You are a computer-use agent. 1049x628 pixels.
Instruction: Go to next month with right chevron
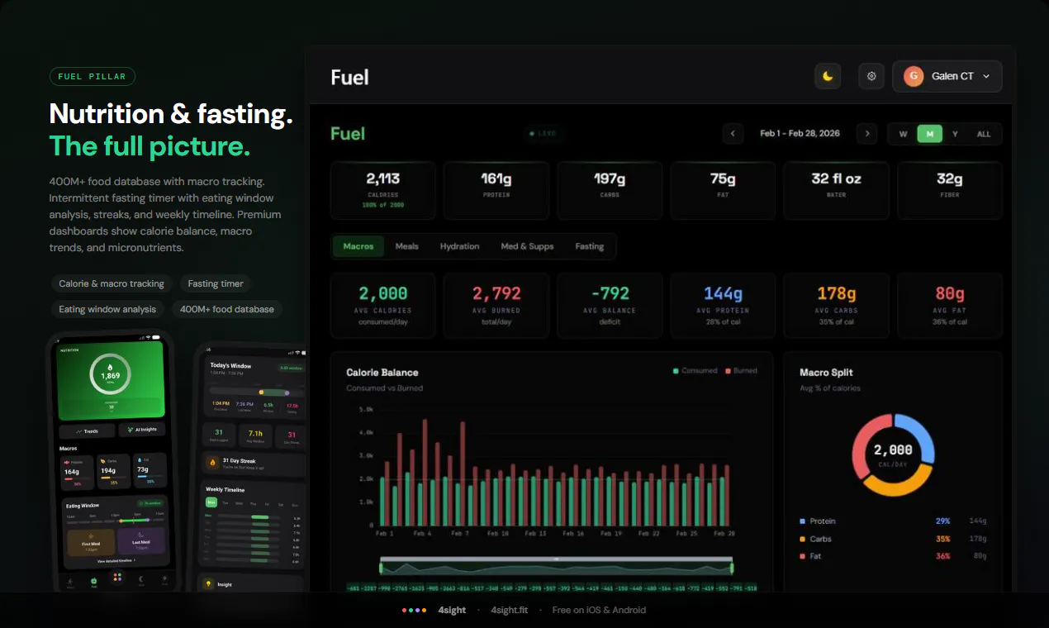(x=866, y=134)
